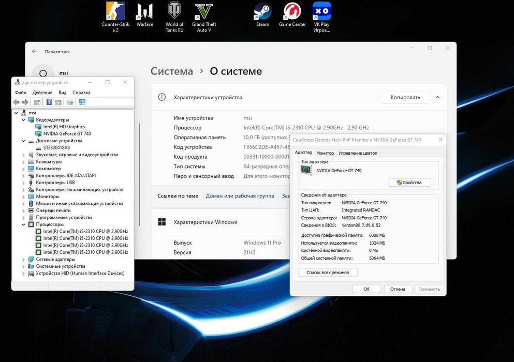Expand Системные устройства category
The width and height of the screenshot is (514, 362).
tap(24, 266)
